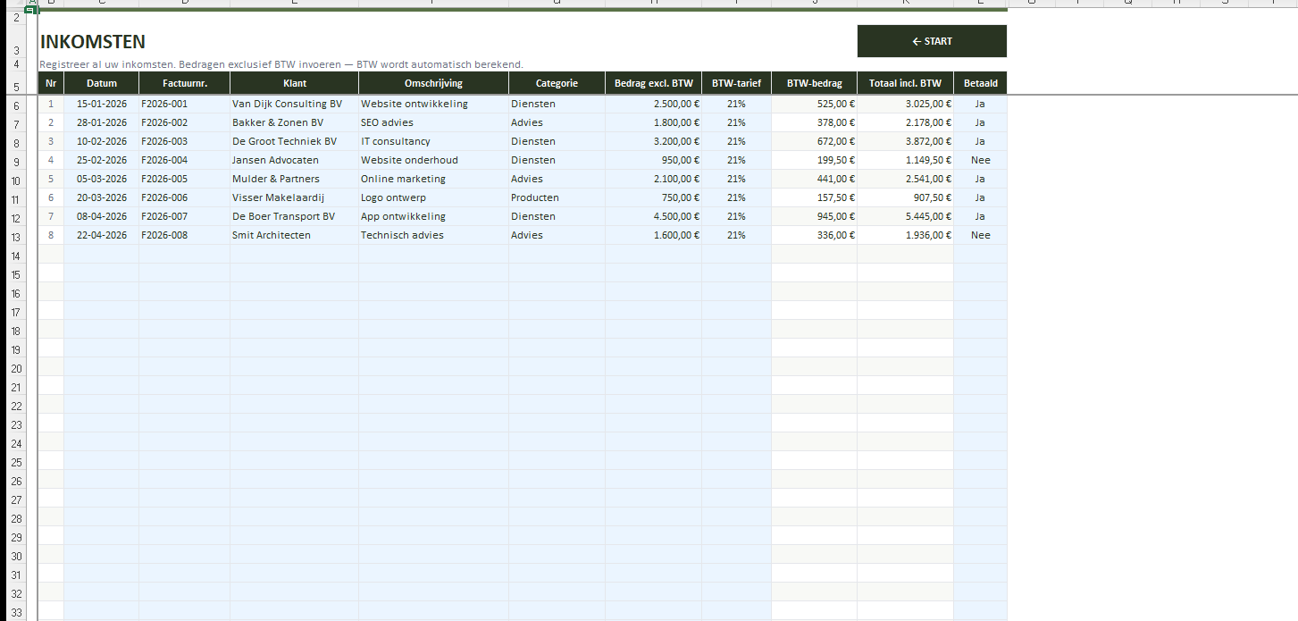Select the date cell 08-04-2026
1298x621 pixels.
click(101, 216)
